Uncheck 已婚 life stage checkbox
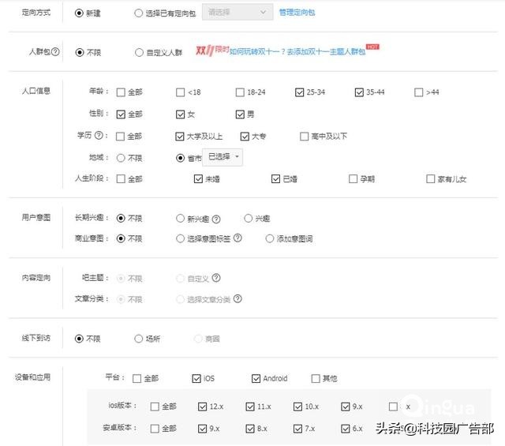This screenshot has width=505, height=446. coord(275,179)
